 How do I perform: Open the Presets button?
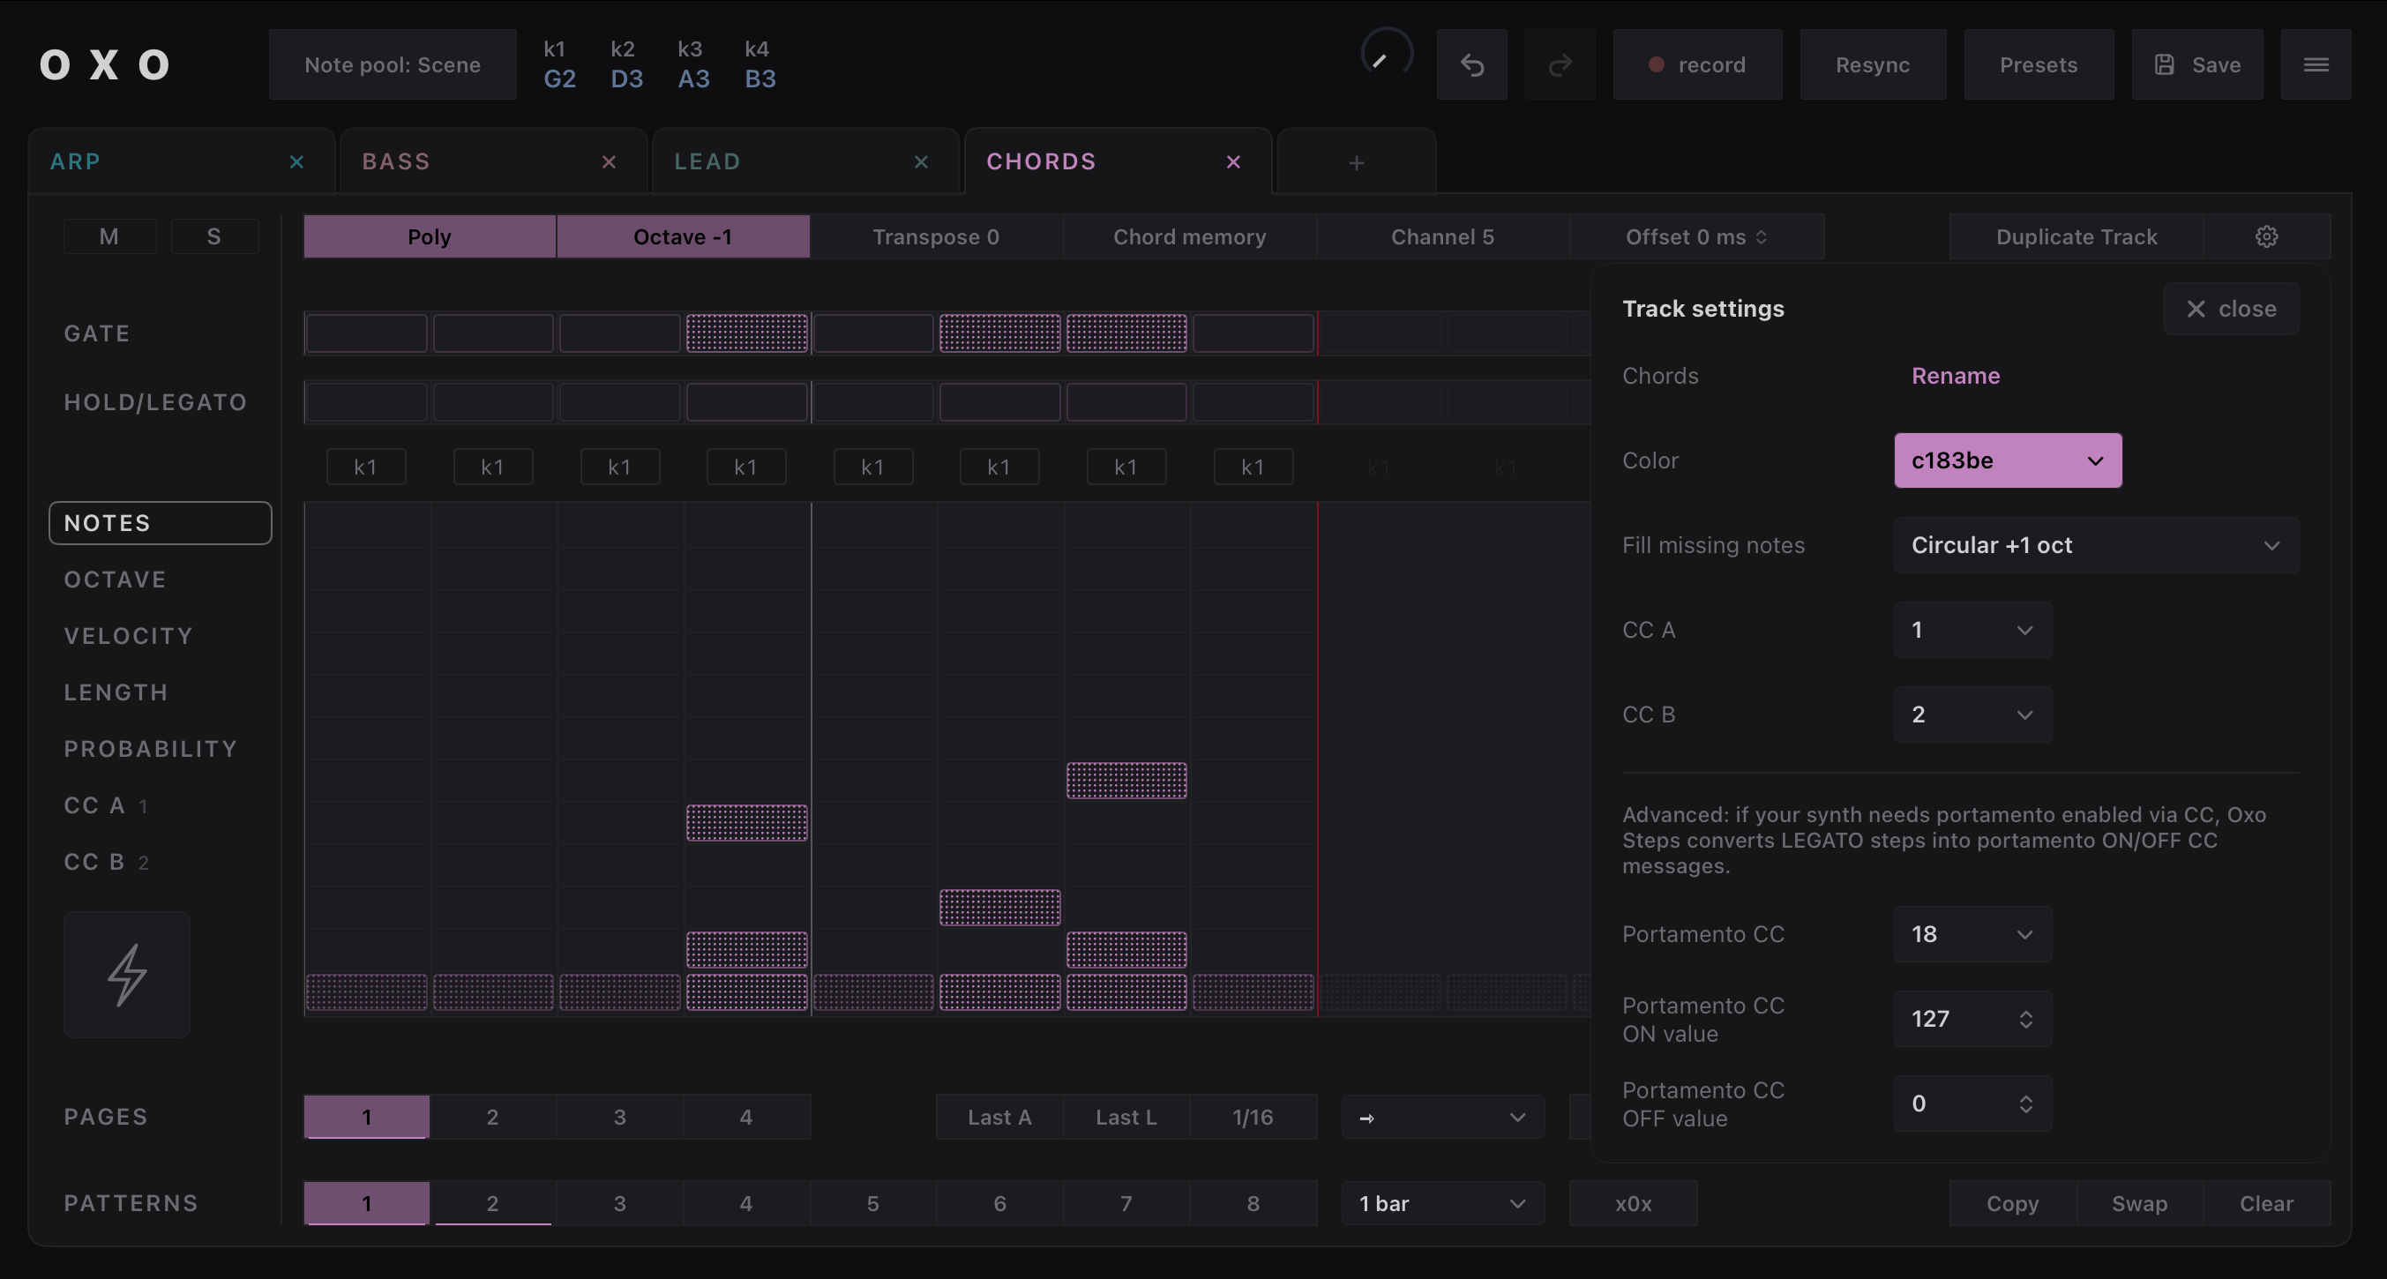pyautogui.click(x=2039, y=65)
